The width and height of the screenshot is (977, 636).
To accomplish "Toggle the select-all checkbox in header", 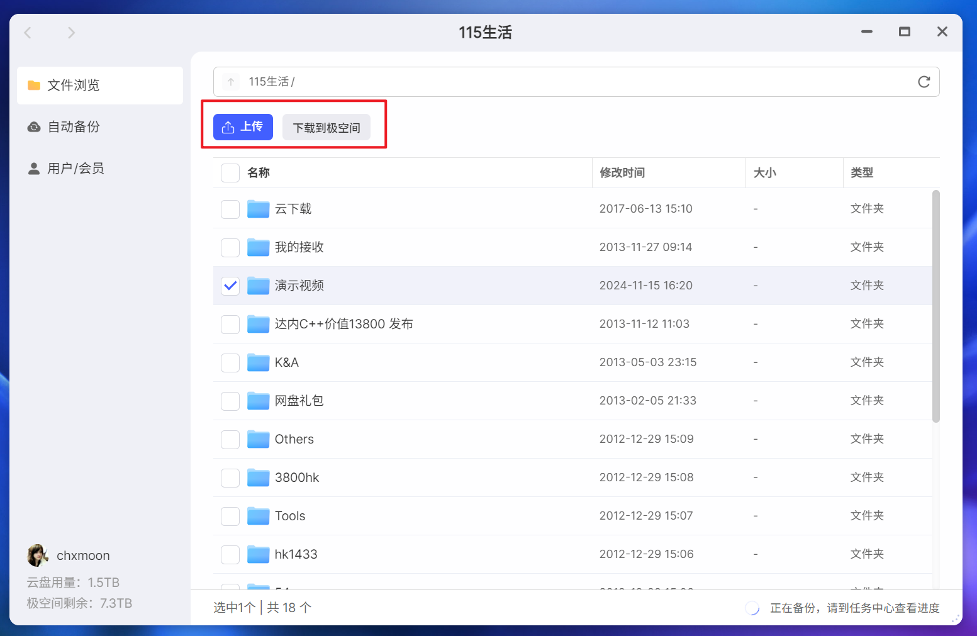I will pos(230,172).
